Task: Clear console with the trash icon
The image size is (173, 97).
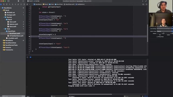Action: point(142,96)
